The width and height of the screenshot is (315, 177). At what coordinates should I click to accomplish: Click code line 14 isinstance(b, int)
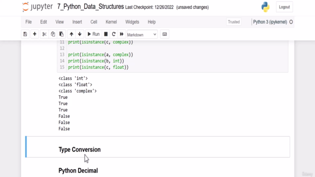[96, 61]
